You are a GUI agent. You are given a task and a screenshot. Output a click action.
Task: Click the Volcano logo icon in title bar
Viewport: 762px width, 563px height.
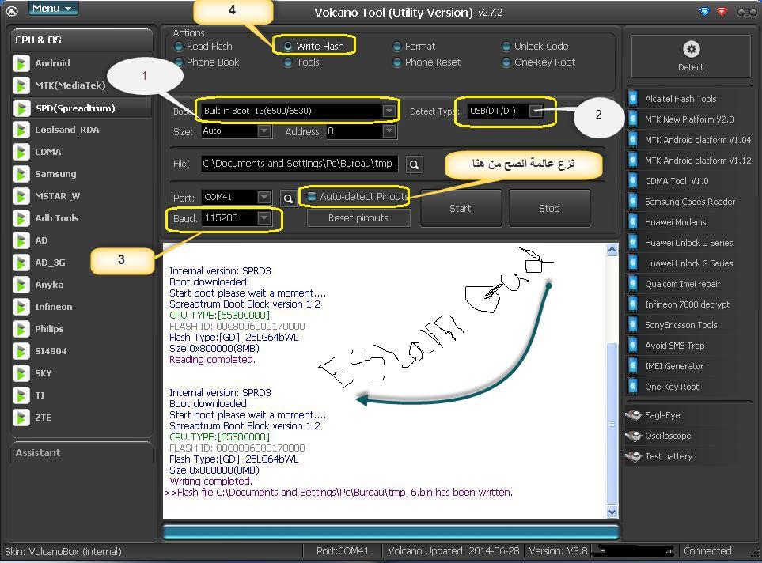click(x=11, y=11)
